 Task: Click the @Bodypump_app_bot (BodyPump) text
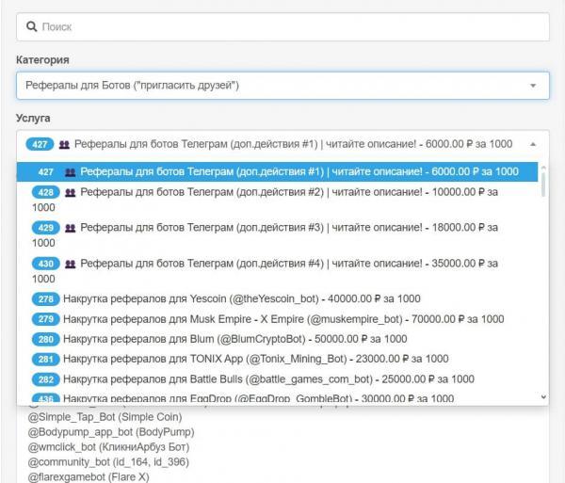click(111, 432)
